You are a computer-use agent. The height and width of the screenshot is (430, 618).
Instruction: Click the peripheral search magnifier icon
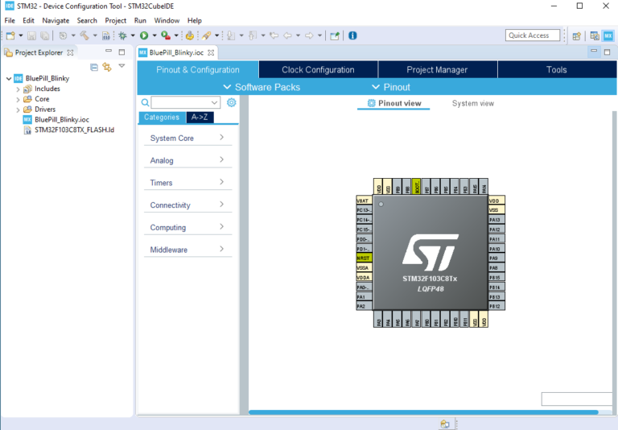[x=145, y=102]
